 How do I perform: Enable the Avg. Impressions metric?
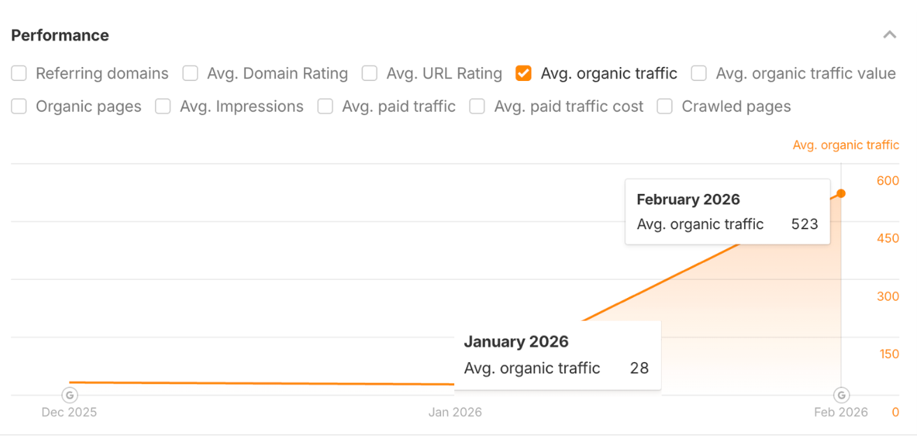(163, 106)
